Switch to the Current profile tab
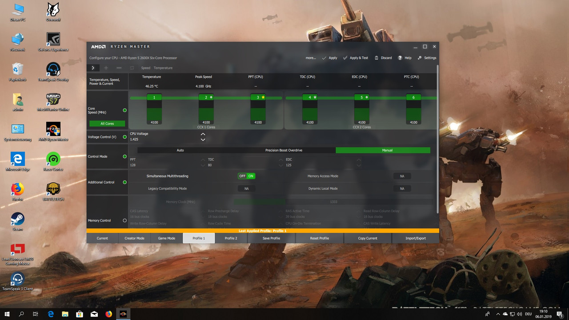The width and height of the screenshot is (569, 320). tap(102, 238)
